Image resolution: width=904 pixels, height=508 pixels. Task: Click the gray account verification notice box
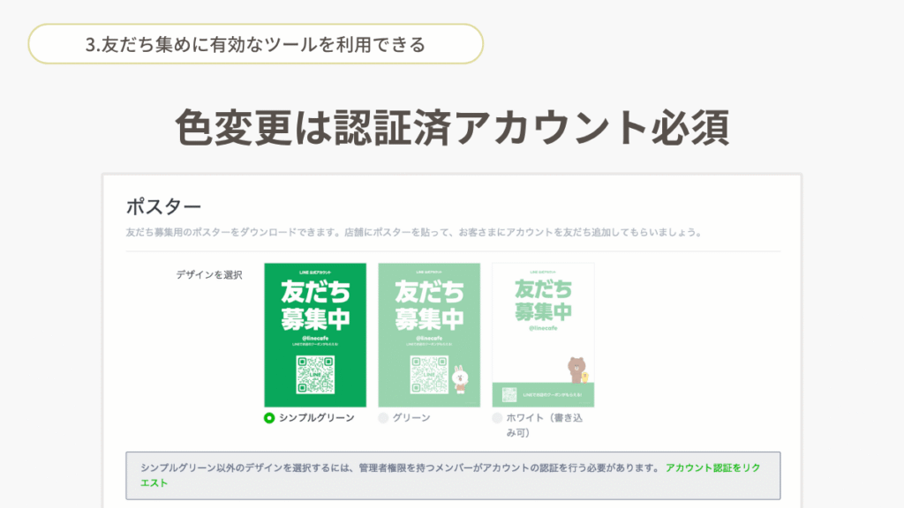(453, 475)
